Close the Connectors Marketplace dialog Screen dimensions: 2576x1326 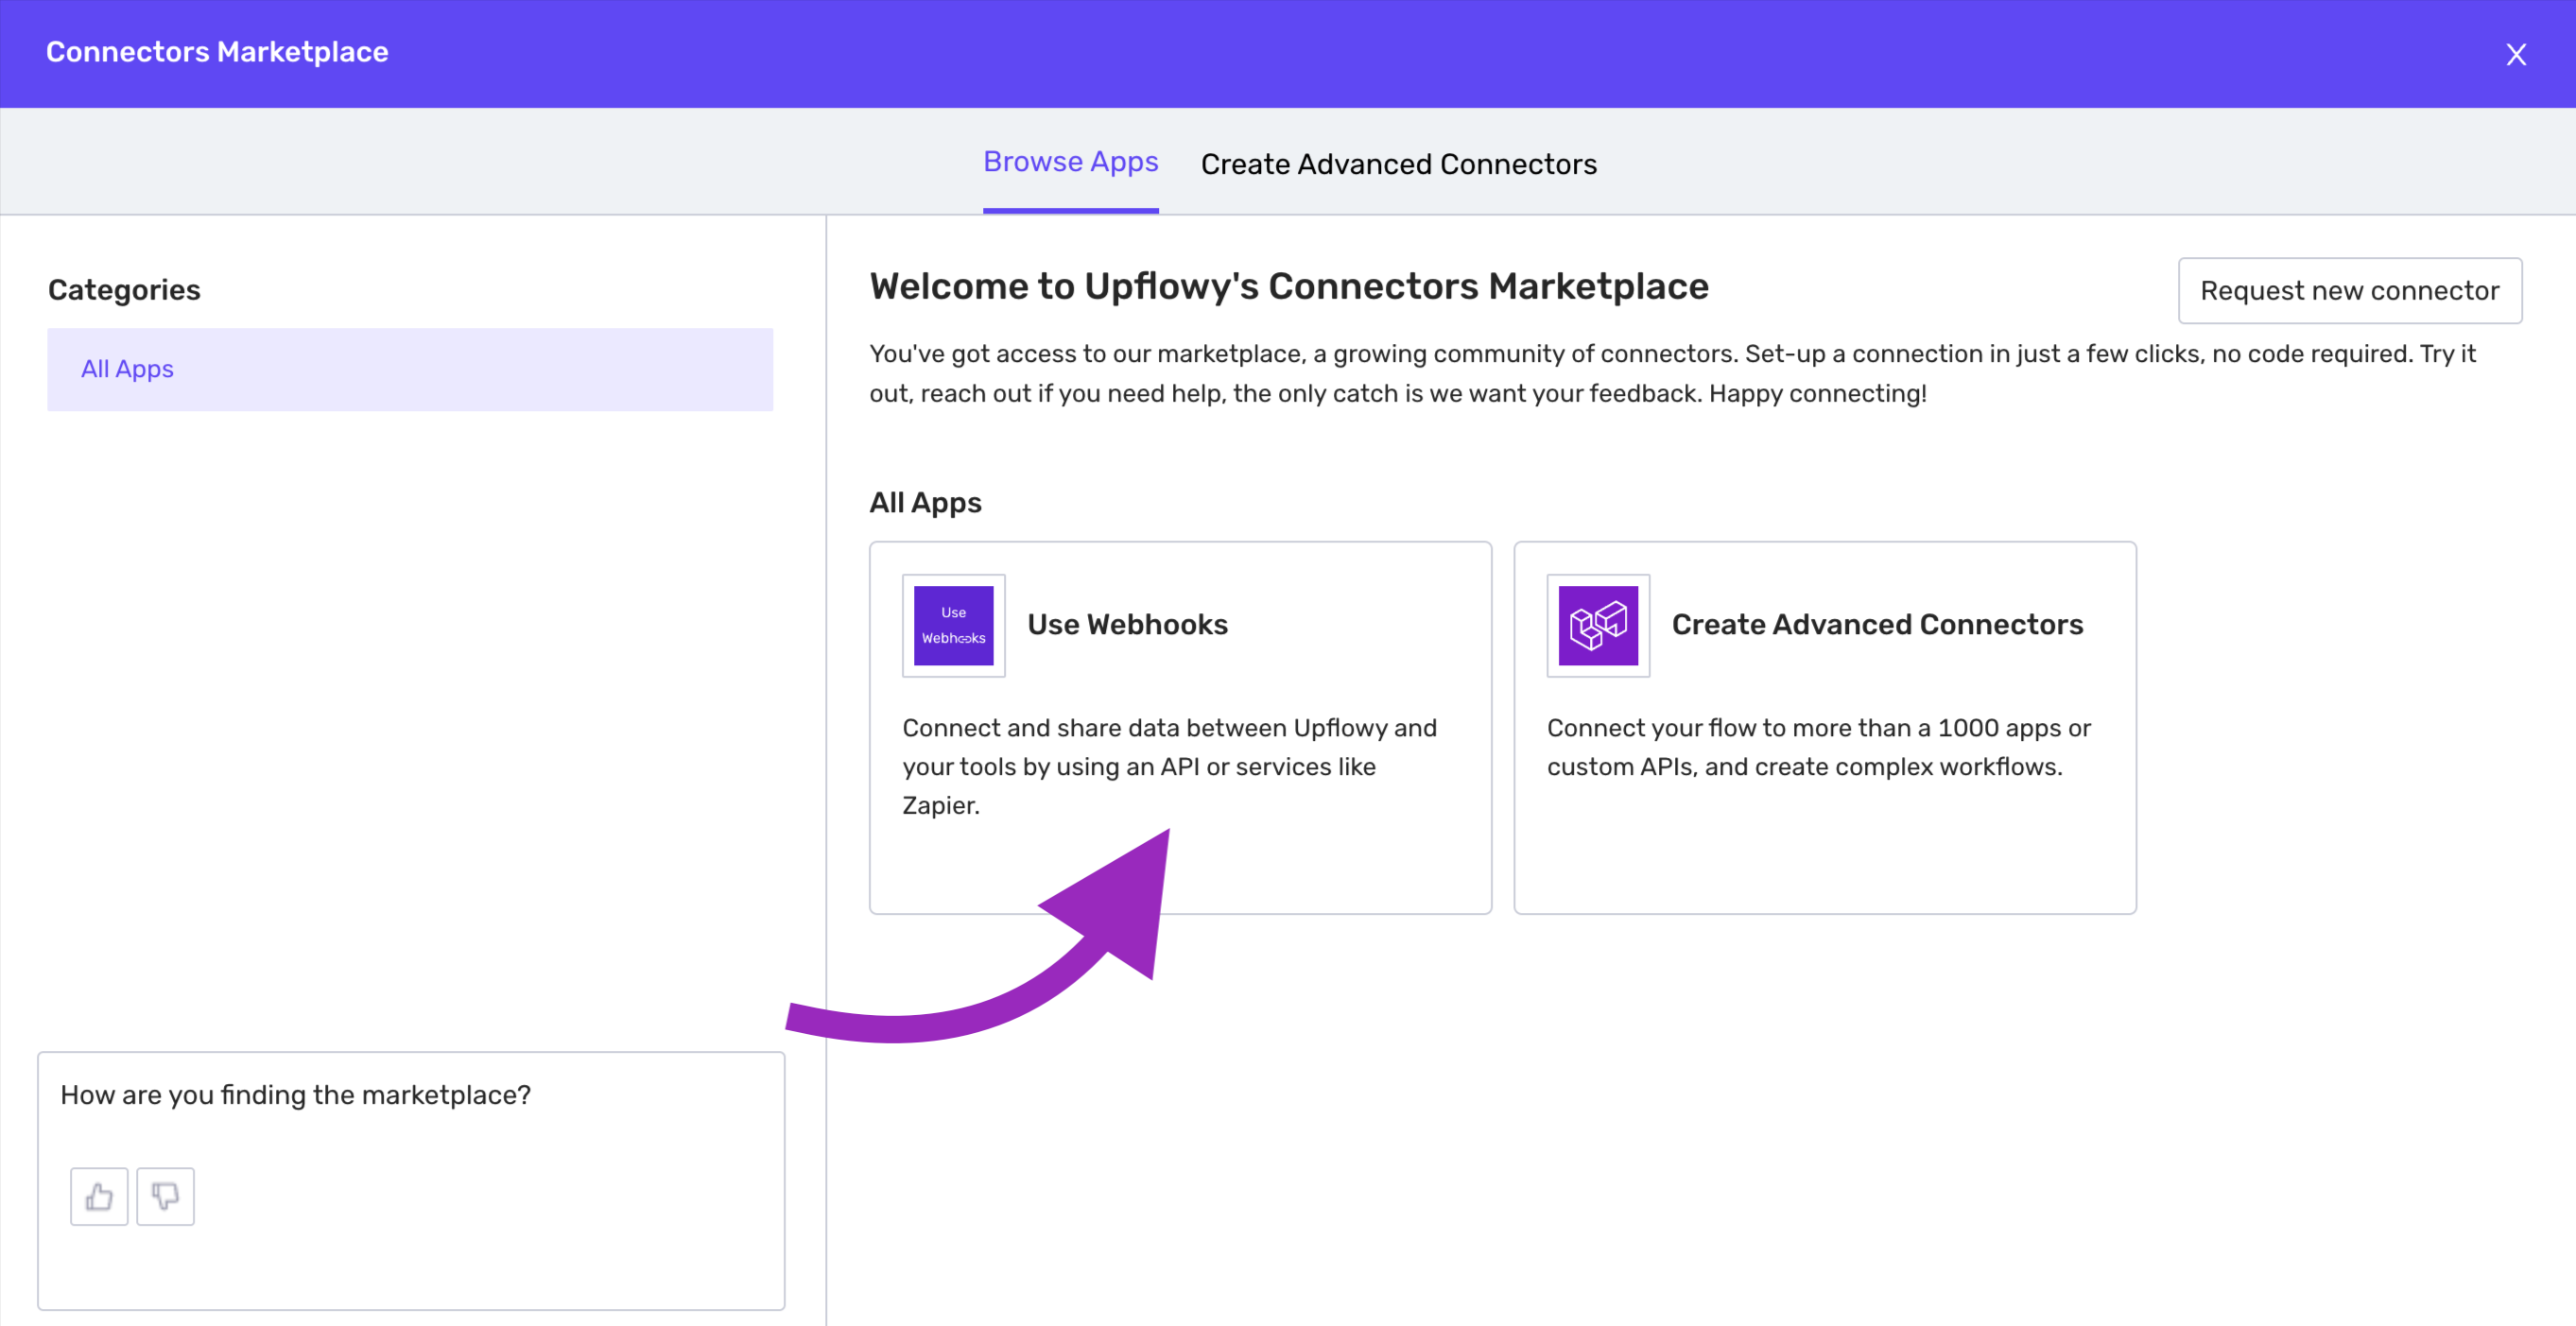tap(2516, 54)
